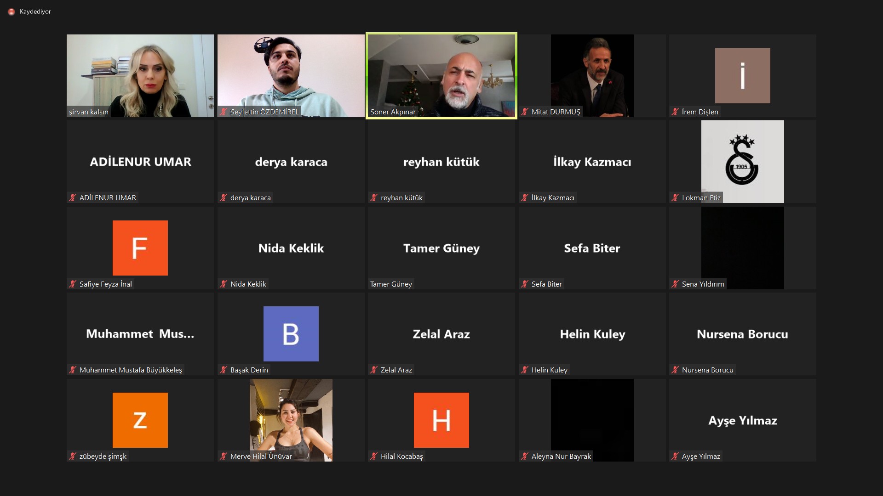Click the large Zelal Araz name text

(441, 334)
